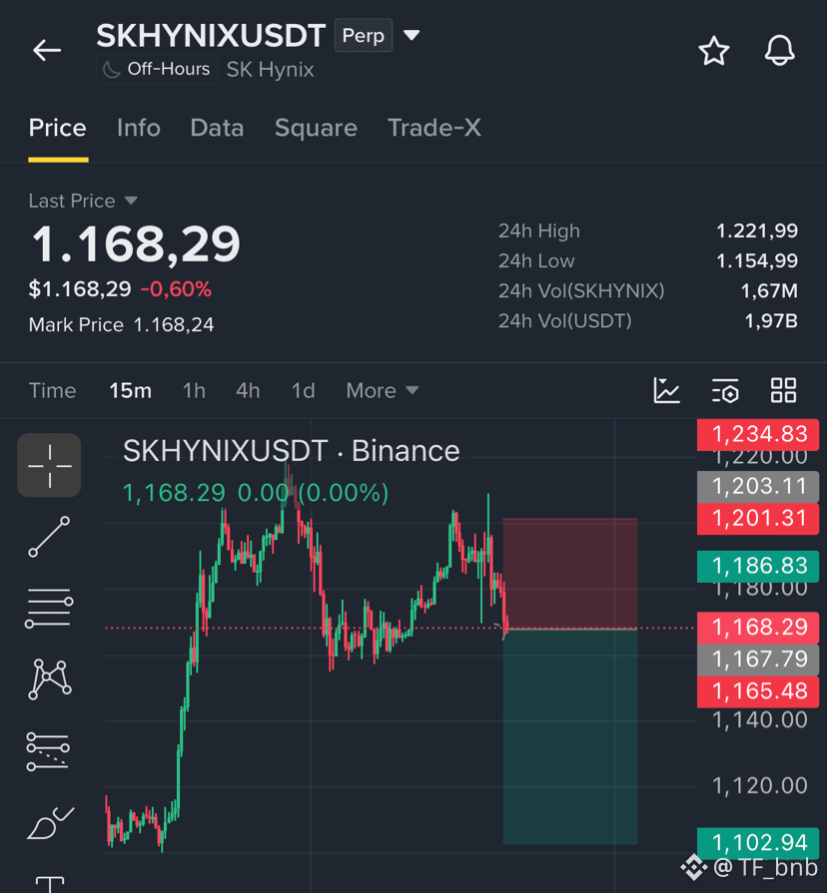Expand the SKHYNIXUSDT pair selector arrow
Screen dimensions: 827x893
412,35
